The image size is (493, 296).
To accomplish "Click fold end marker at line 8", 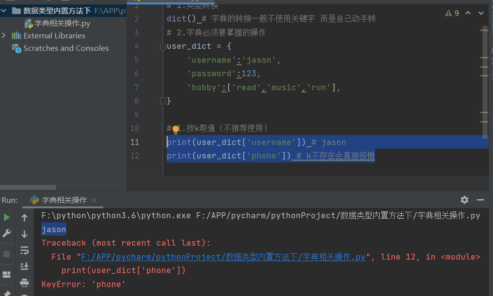I will tap(163, 101).
